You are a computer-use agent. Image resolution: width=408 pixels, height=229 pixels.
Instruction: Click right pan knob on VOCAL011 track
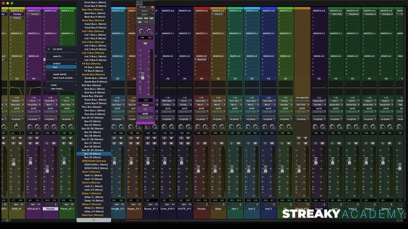tap(38, 127)
